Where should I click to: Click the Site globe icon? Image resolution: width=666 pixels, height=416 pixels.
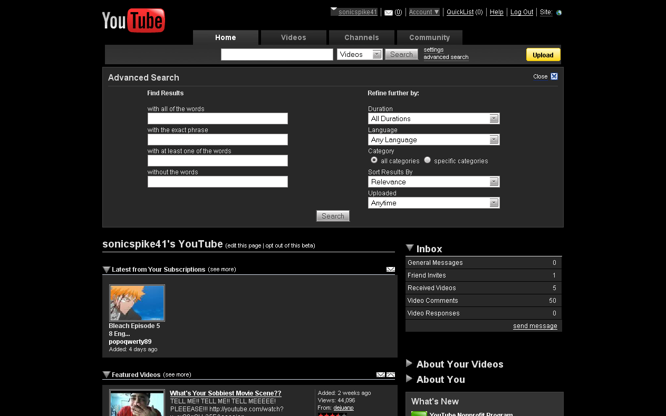coord(559,13)
